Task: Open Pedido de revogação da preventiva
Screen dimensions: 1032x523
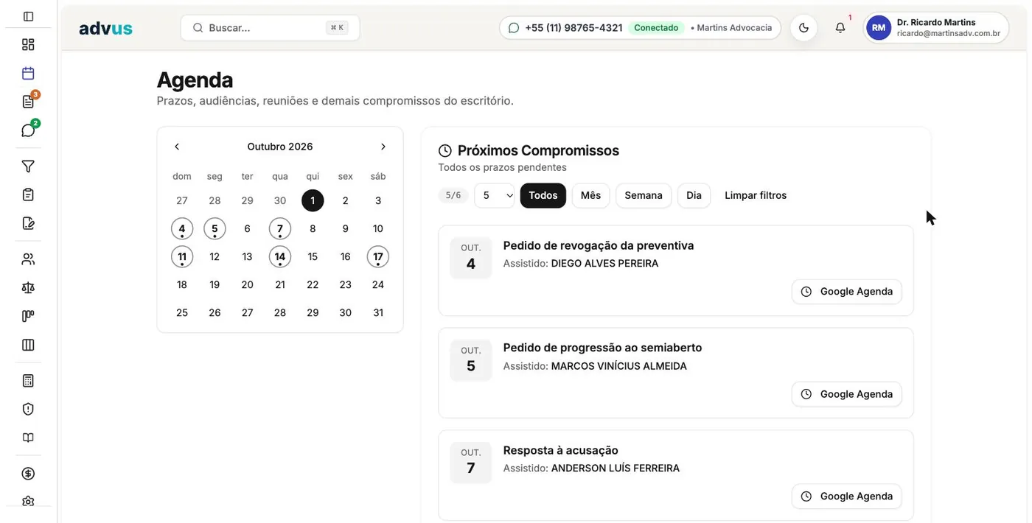Action: (599, 245)
